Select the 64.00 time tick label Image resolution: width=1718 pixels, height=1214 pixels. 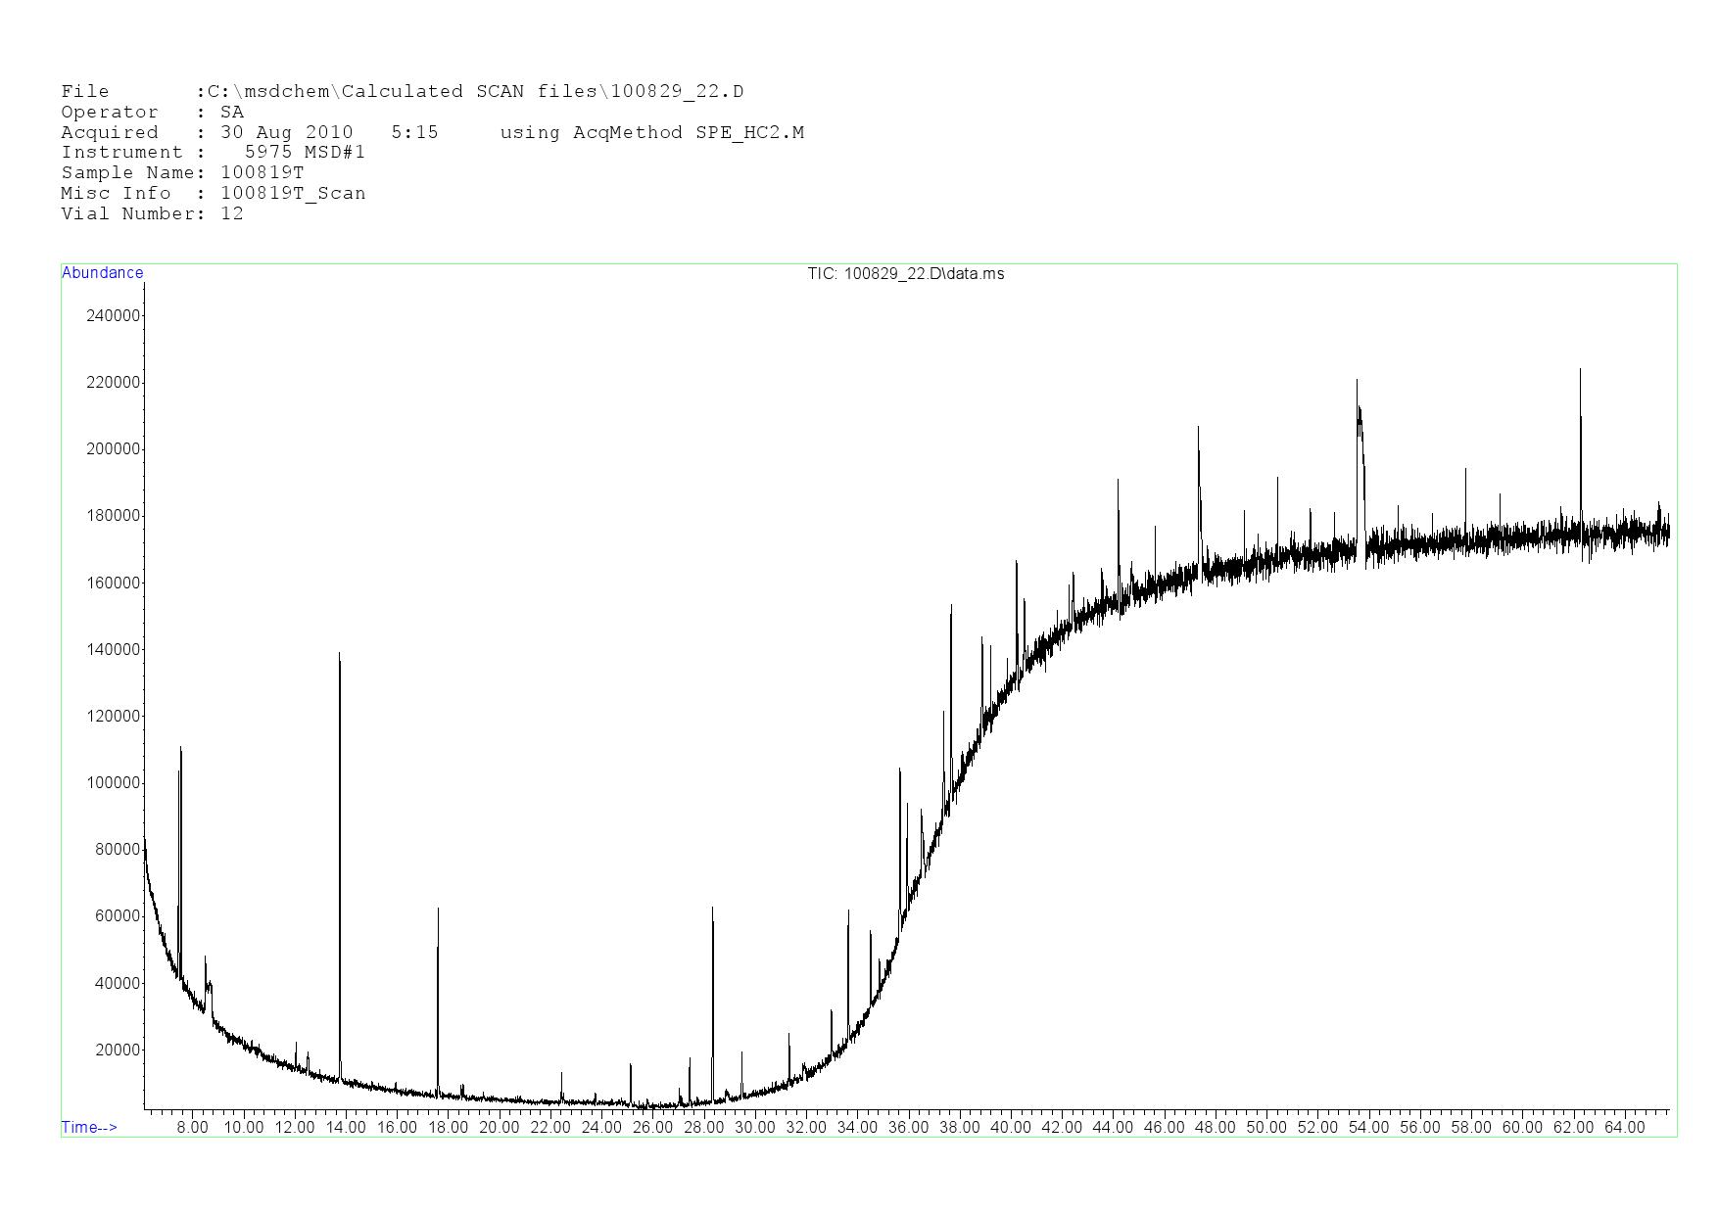tap(1624, 1127)
